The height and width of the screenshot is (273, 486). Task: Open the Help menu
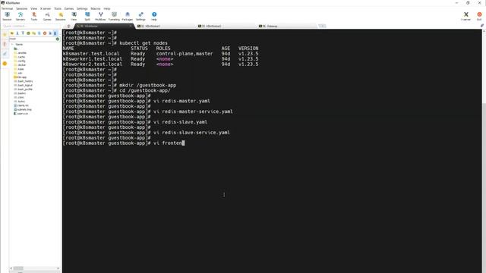(x=107, y=8)
